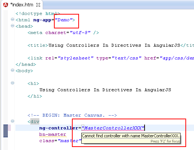
Task: Click the heading text inside h1
Action: 105,90
